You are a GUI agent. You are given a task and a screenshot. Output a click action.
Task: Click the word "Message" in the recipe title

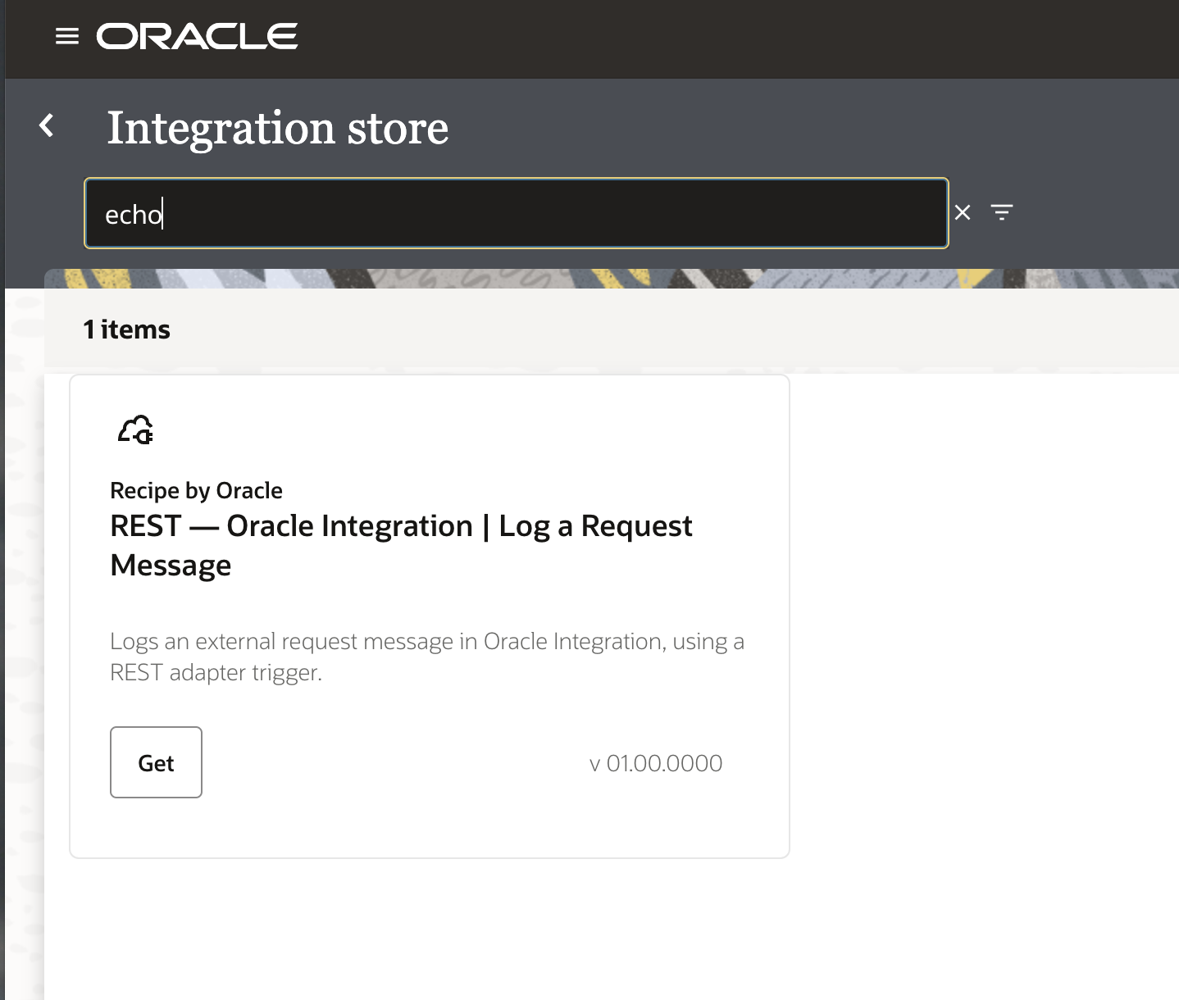coord(171,566)
